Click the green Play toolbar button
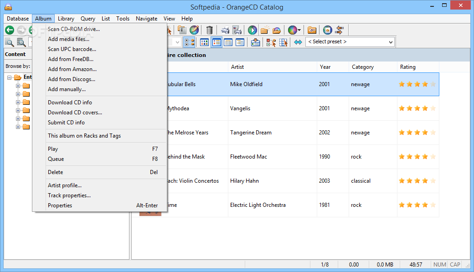Screen dimensions: 474x272 coord(252,30)
